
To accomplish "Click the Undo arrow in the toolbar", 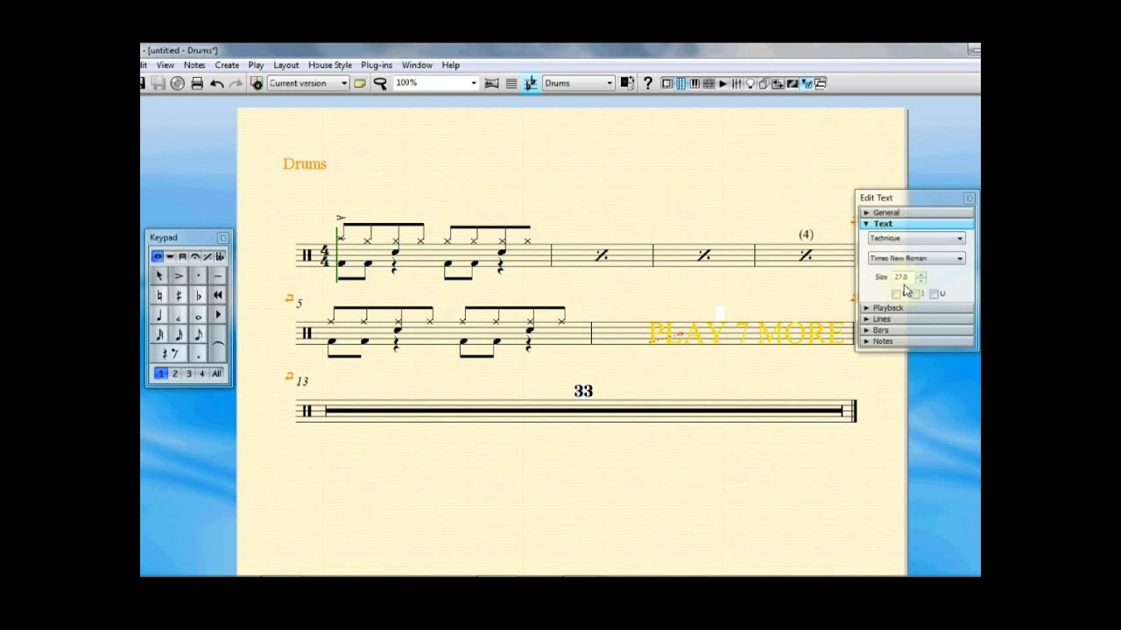I will coord(216,83).
